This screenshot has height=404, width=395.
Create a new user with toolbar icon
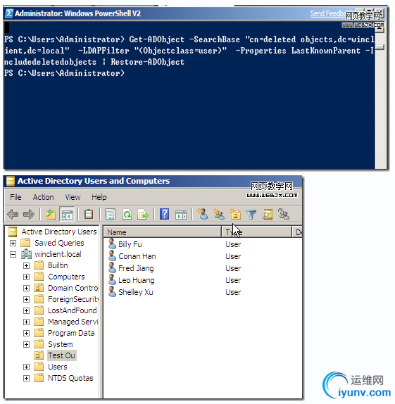pos(202,214)
